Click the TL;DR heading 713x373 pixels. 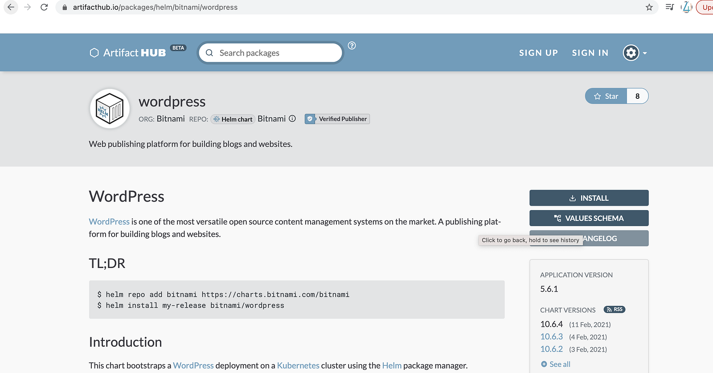(x=107, y=264)
